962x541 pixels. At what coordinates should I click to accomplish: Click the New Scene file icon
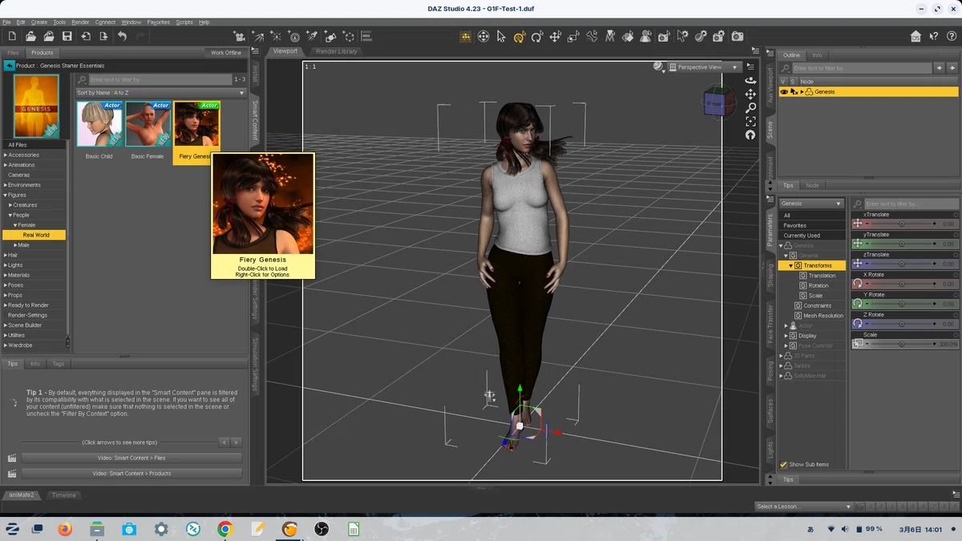click(12, 36)
